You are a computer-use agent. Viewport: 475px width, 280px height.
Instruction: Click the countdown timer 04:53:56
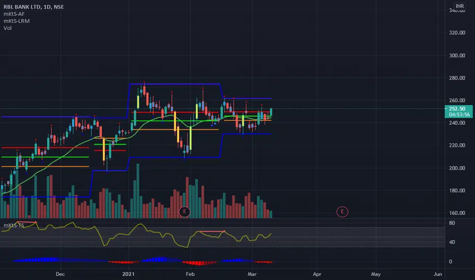[x=459, y=115]
